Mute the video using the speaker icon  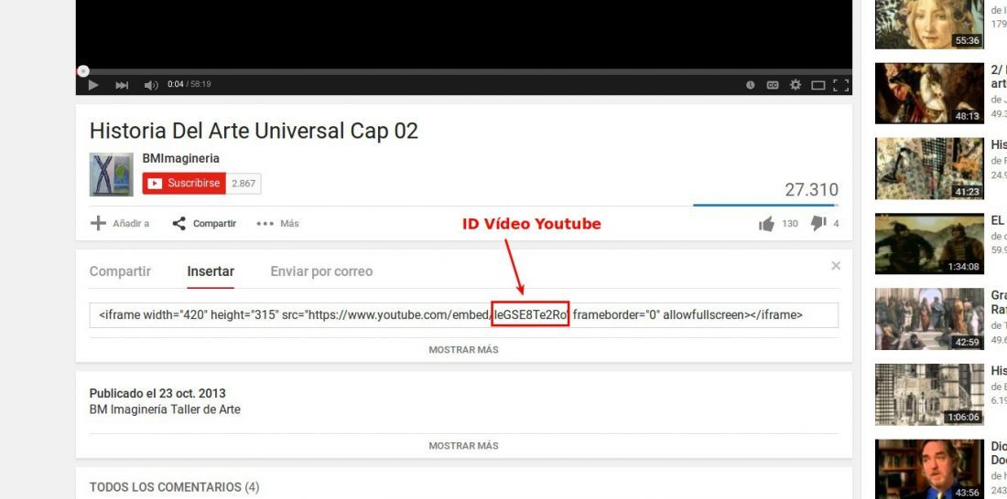pos(151,85)
